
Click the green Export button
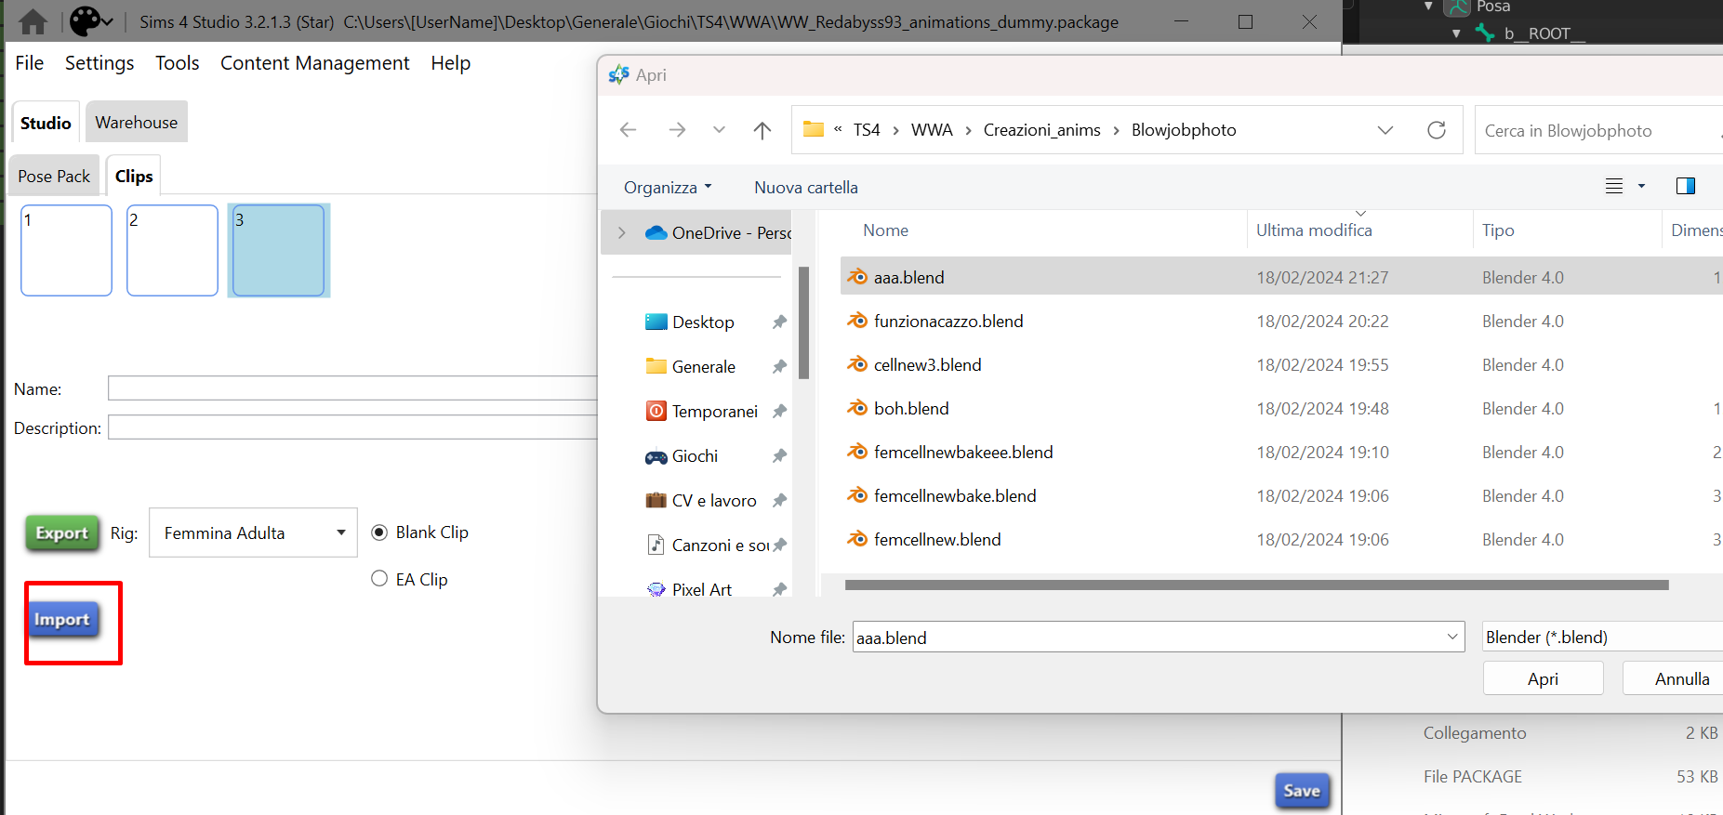(x=62, y=533)
